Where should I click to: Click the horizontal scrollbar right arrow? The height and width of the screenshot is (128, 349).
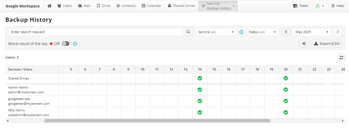pyautogui.click(x=343, y=121)
